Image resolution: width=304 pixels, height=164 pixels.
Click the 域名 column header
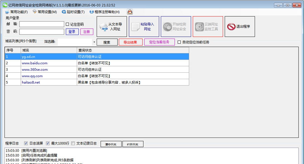tap(49, 50)
